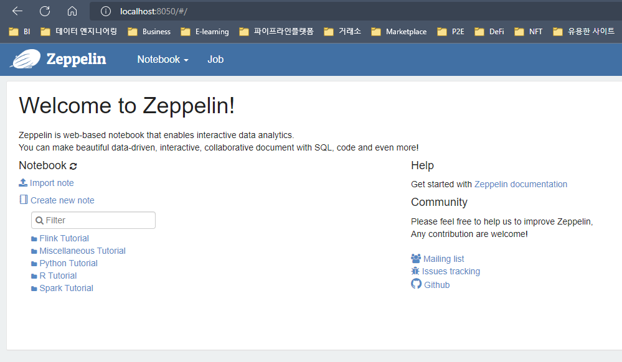Click the Mailing list people icon
This screenshot has width=622, height=362.
point(416,259)
